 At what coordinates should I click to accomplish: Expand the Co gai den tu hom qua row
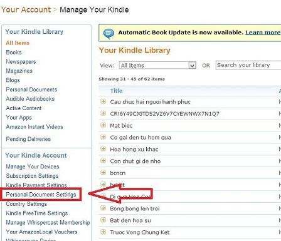[x=103, y=137]
